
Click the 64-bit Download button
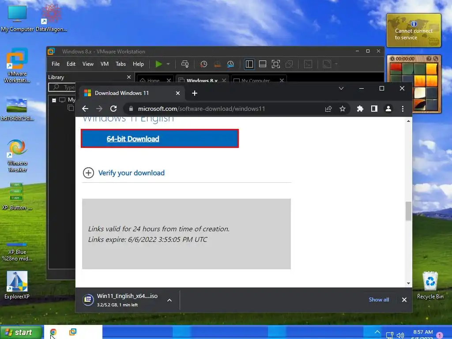160,139
